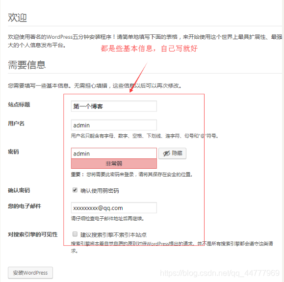The width and height of the screenshot is (284, 282).
Task: Click into the password input field
Action: click(114, 154)
